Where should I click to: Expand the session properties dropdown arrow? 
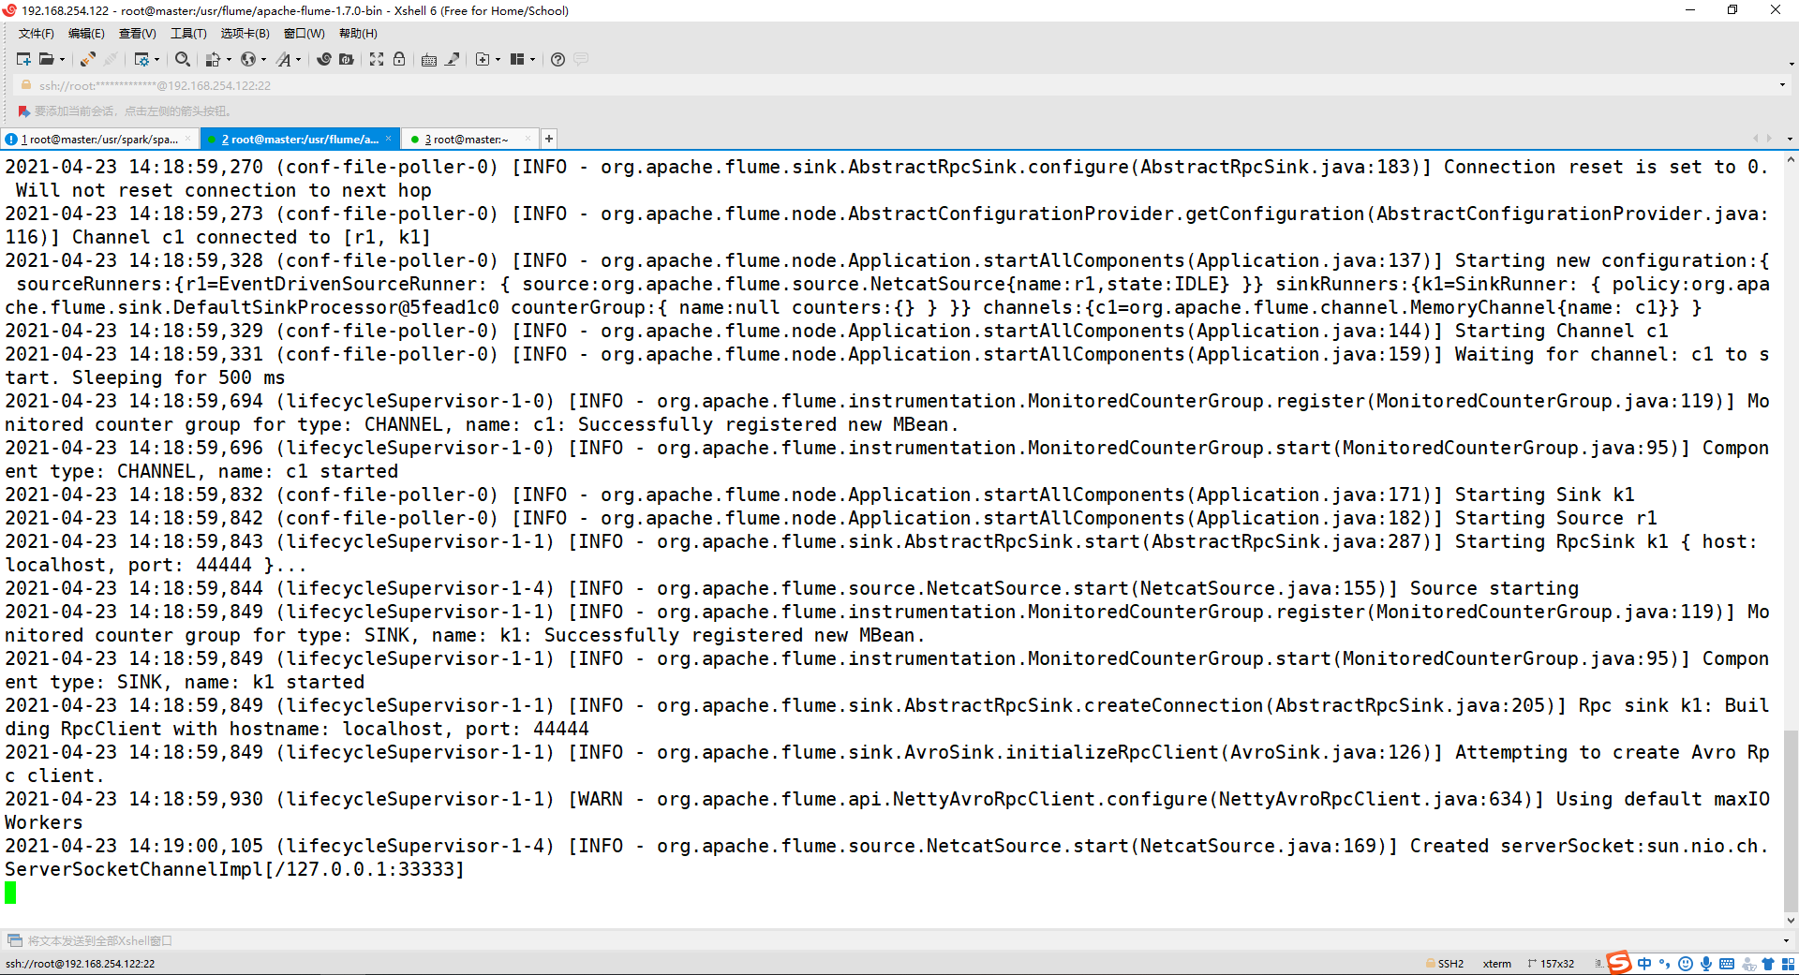tap(156, 59)
